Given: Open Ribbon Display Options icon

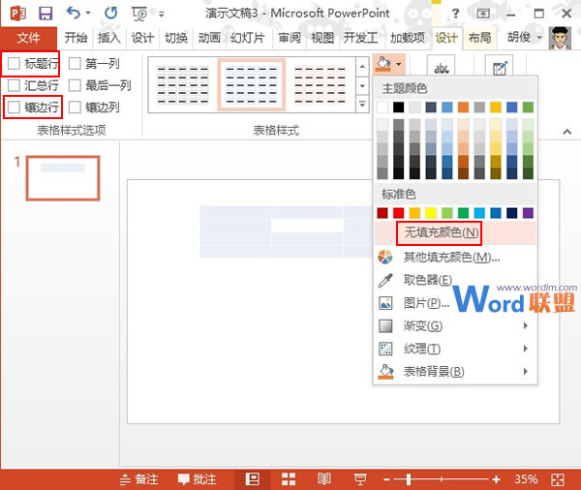Looking at the screenshot, I should coord(483,14).
